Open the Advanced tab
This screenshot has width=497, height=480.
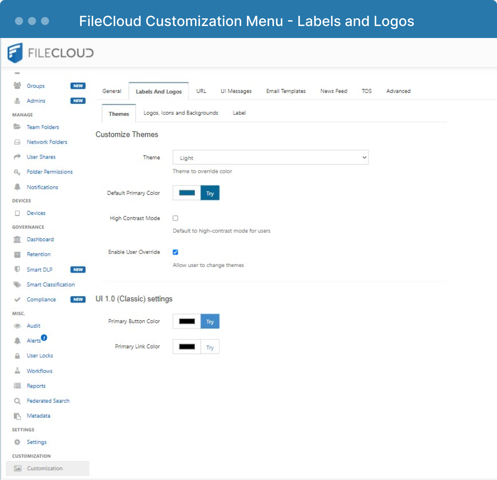coord(398,91)
